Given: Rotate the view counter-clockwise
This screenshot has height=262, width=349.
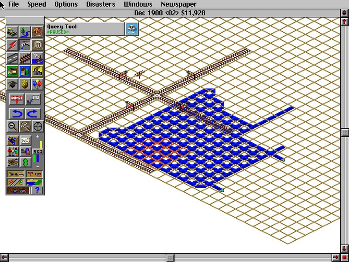Looking at the screenshot, I should [x=17, y=114].
